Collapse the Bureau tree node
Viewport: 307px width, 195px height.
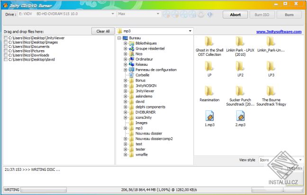pos(119,38)
